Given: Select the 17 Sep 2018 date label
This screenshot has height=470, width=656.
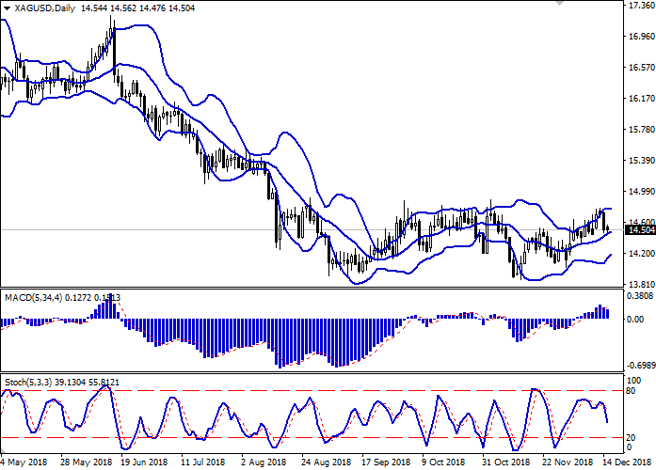Looking at the screenshot, I should pyautogui.click(x=385, y=462).
